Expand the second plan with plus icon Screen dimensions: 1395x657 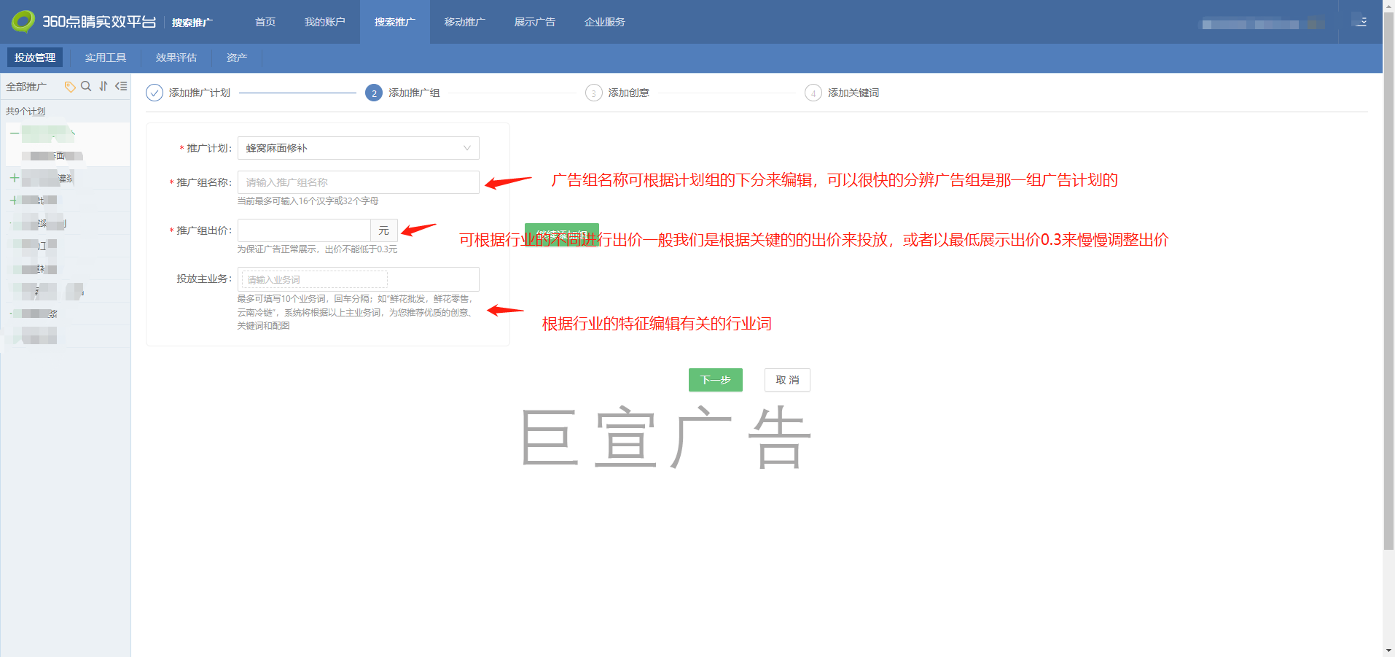[15, 178]
